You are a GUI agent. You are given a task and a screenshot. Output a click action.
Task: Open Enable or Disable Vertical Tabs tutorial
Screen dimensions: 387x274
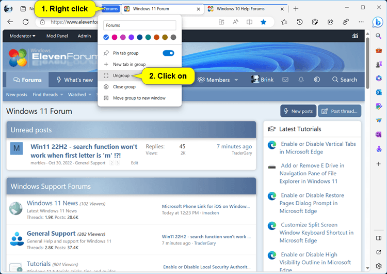(x=317, y=148)
